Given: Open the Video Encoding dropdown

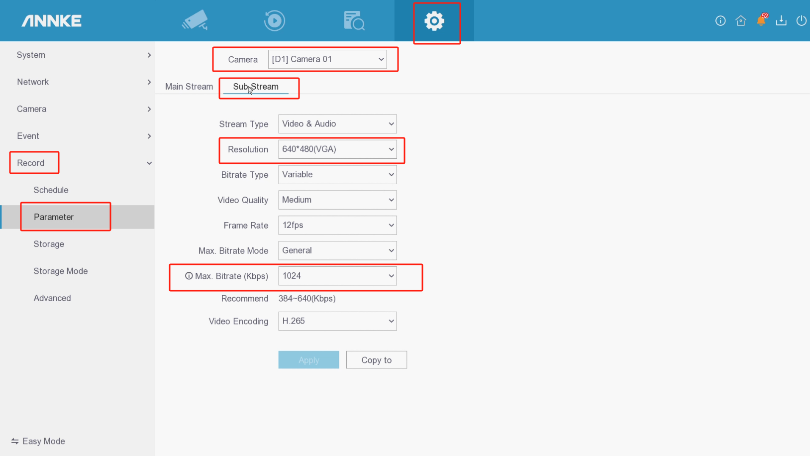Looking at the screenshot, I should pos(337,321).
